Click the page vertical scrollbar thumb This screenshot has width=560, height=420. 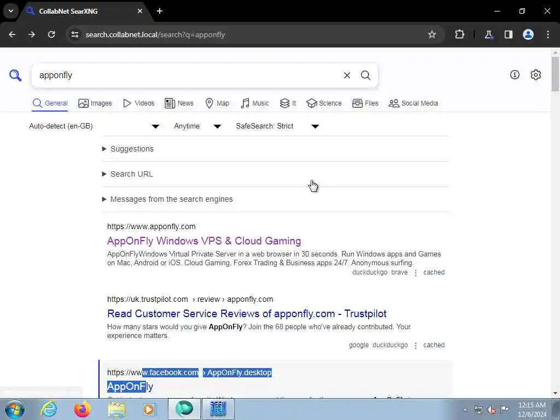(555, 74)
